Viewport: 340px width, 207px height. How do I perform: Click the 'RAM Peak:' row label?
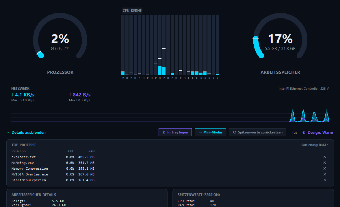click(x=187, y=205)
